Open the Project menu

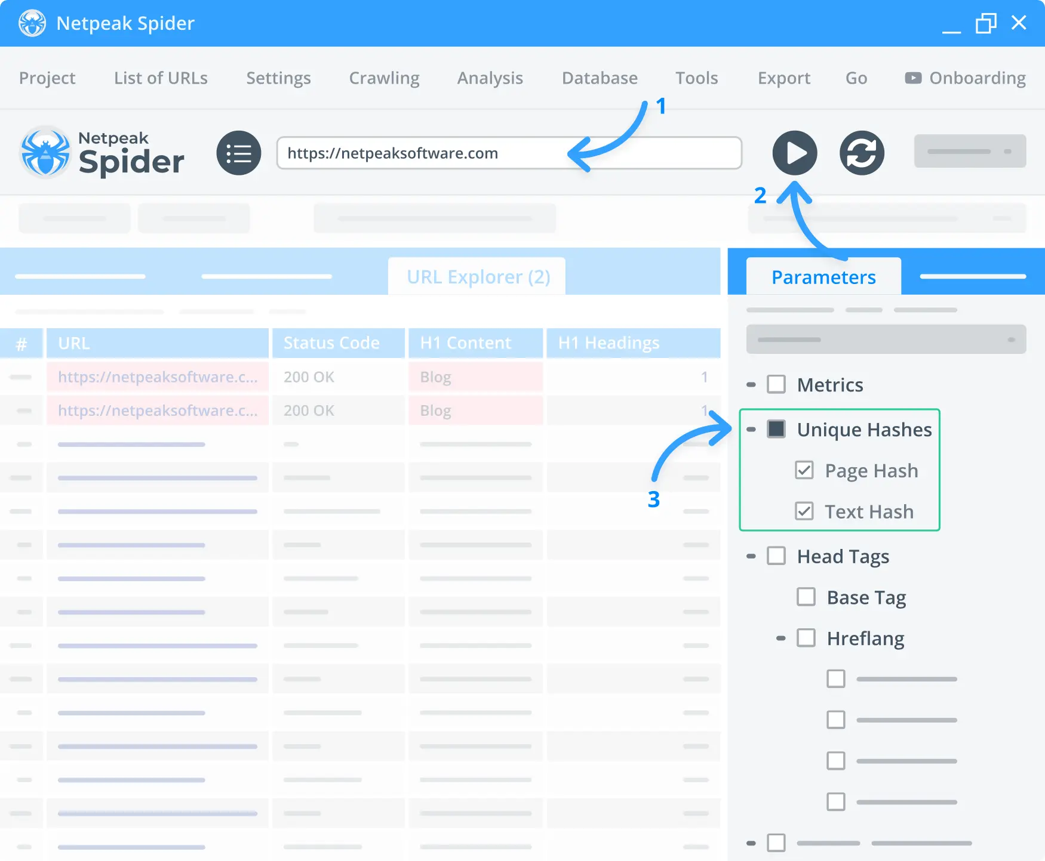[47, 78]
